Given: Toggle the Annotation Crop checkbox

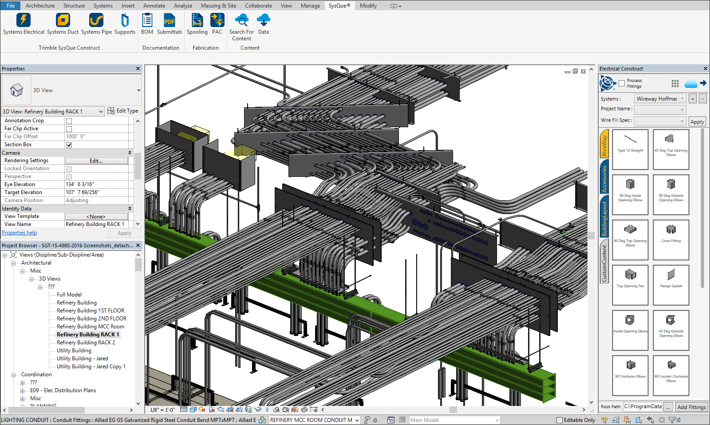Looking at the screenshot, I should click(x=69, y=121).
